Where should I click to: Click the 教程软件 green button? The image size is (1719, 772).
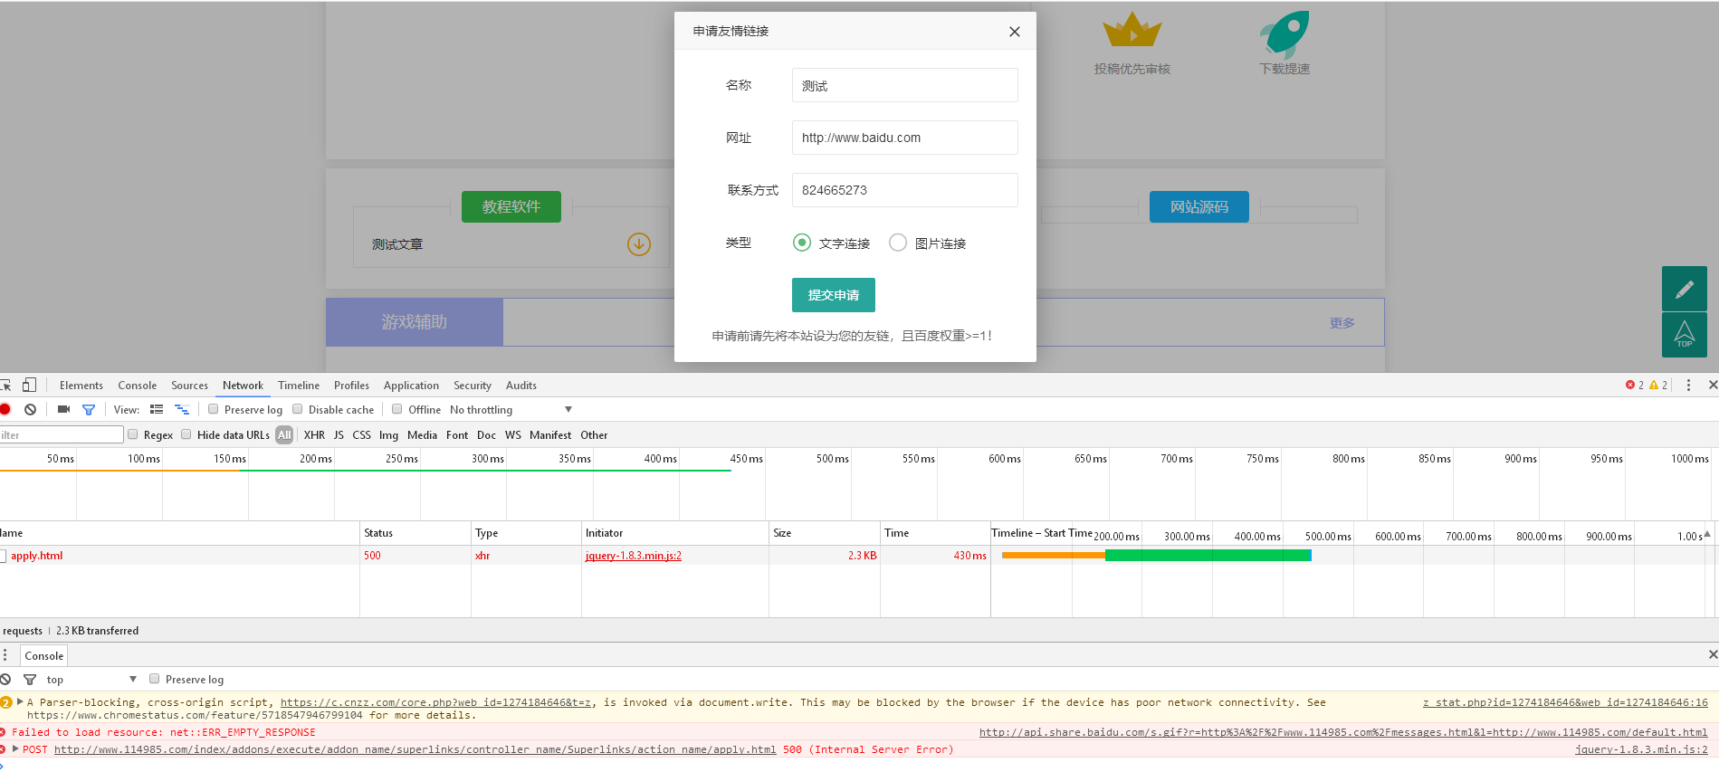pyautogui.click(x=511, y=206)
